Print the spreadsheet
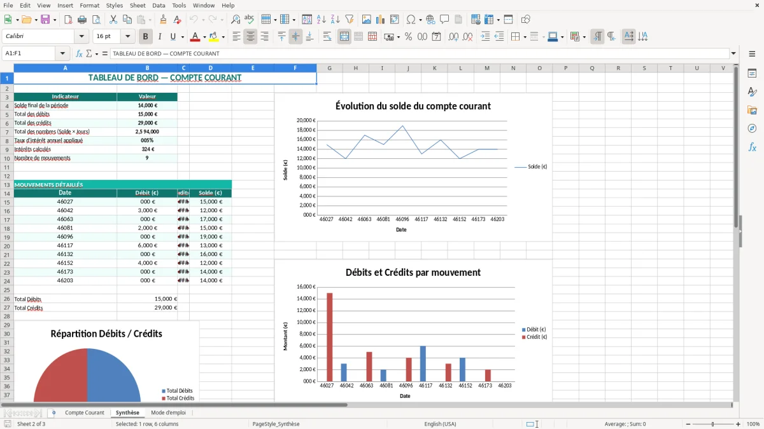Viewport: 764px width, 429px height. coord(82,20)
